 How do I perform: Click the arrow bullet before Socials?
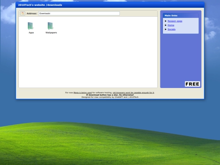[x=166, y=29]
